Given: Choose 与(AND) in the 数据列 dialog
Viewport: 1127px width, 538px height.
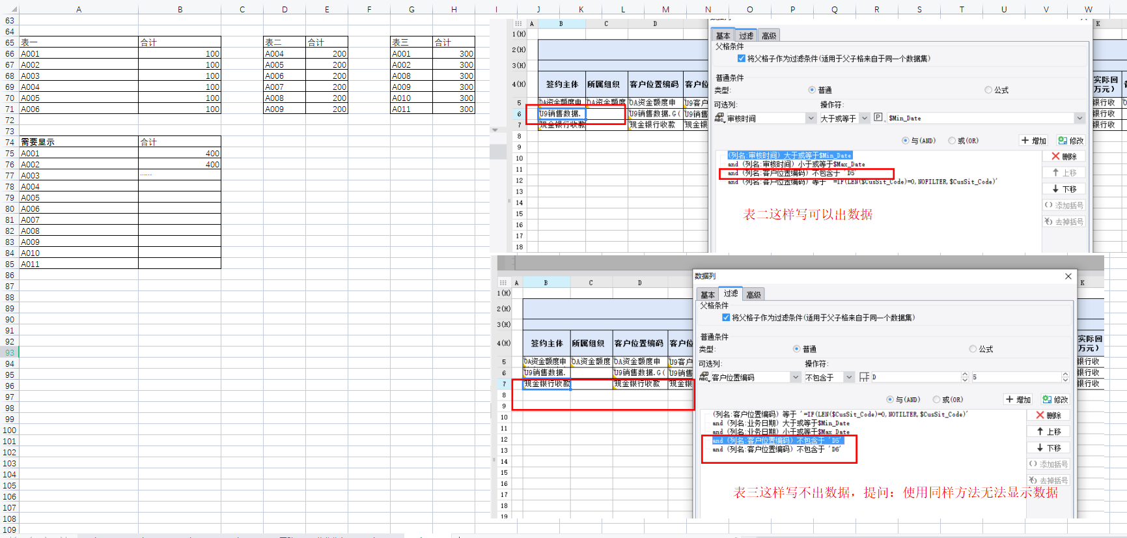Looking at the screenshot, I should [890, 399].
